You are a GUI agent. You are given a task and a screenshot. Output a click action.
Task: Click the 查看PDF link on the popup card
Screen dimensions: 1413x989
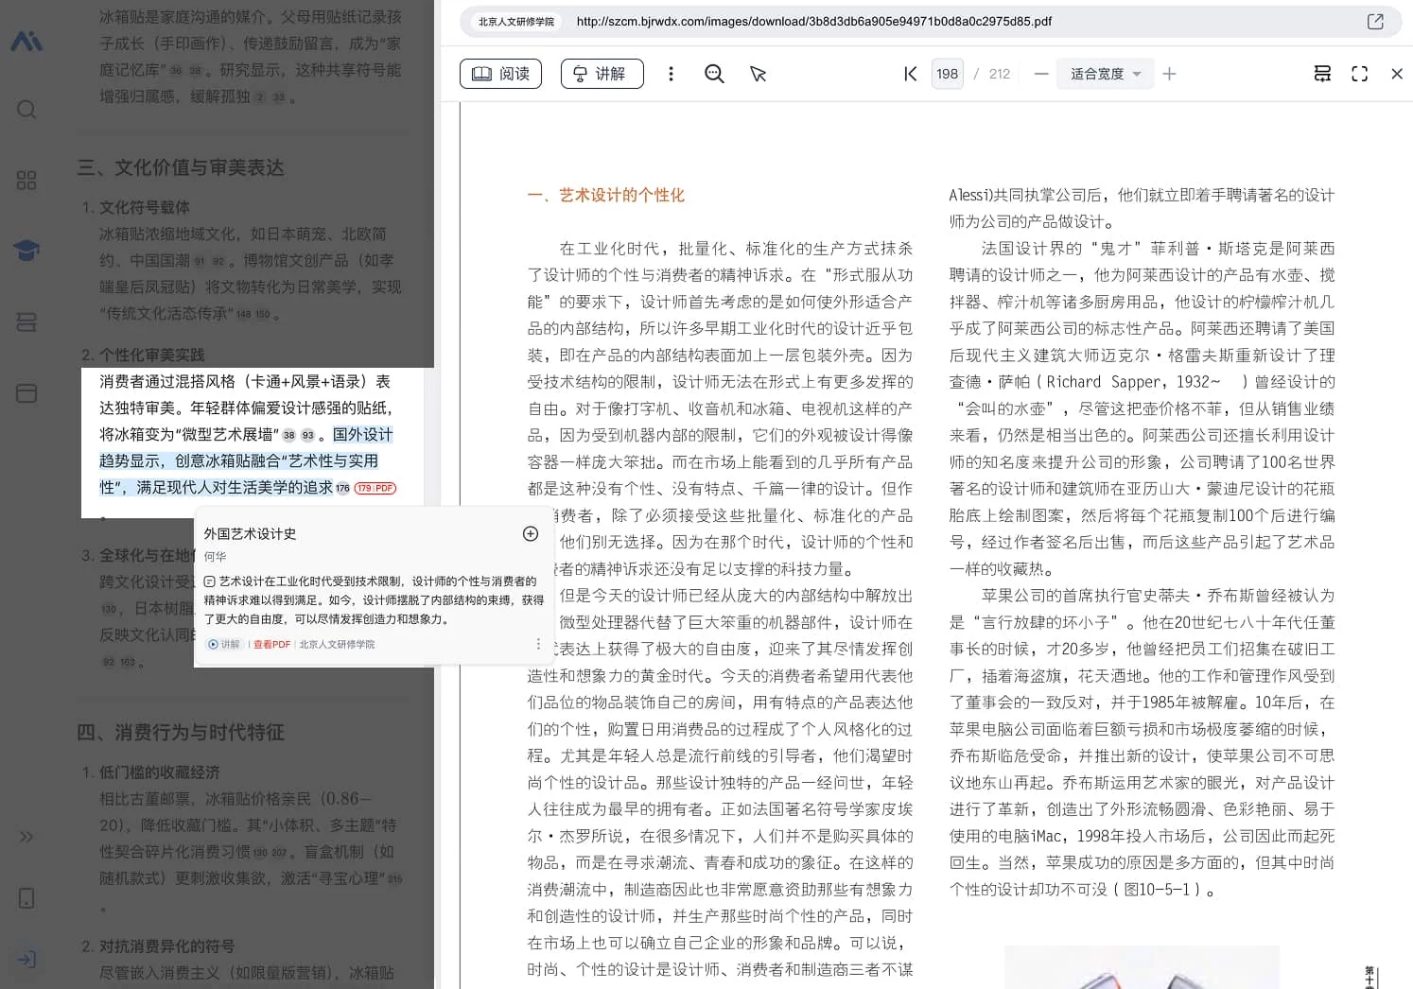pos(271,644)
